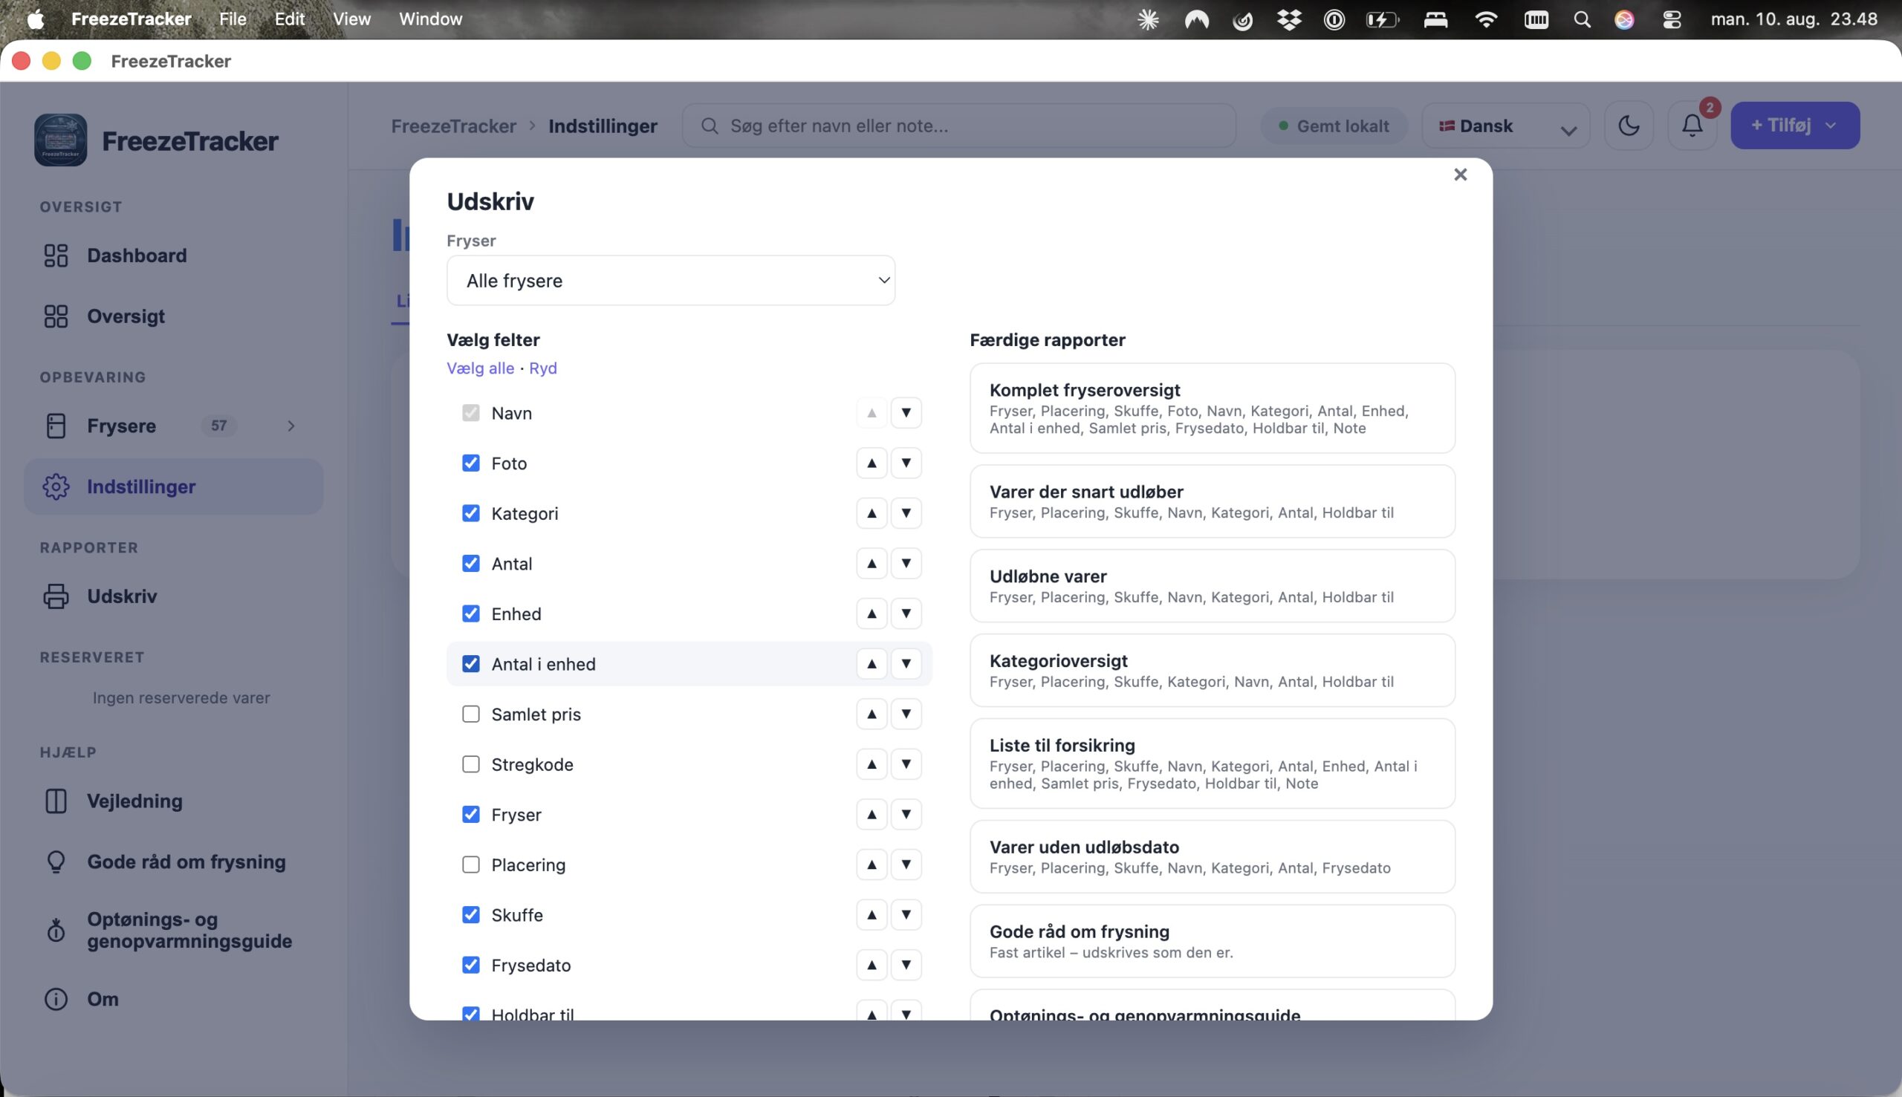This screenshot has height=1097, width=1902.
Task: Move Stregkode field down
Action: pyautogui.click(x=906, y=764)
